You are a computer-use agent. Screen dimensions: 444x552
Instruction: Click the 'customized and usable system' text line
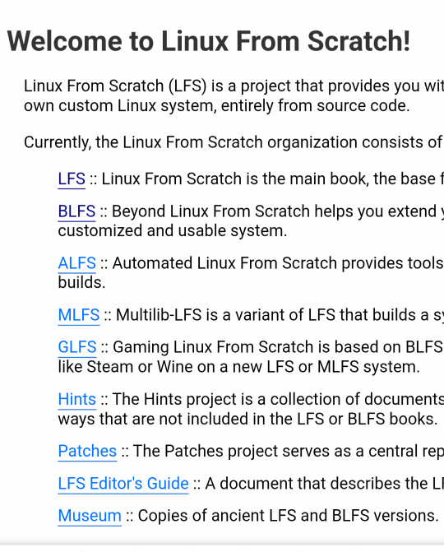pos(173,230)
